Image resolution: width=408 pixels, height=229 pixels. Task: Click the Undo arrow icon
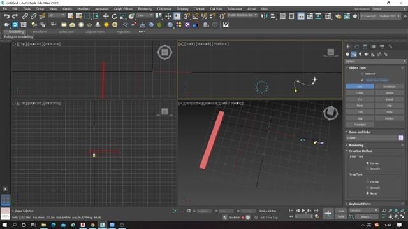click(x=6, y=17)
